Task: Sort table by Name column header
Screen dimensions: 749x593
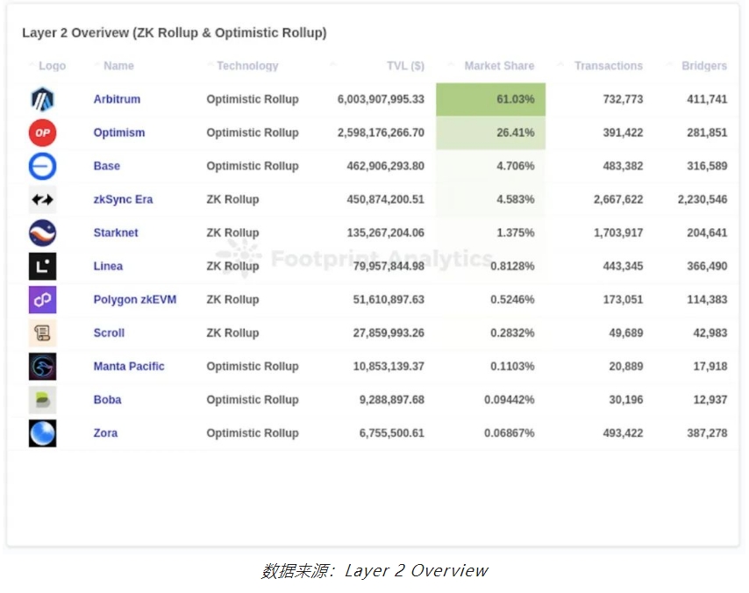Action: pyautogui.click(x=119, y=66)
